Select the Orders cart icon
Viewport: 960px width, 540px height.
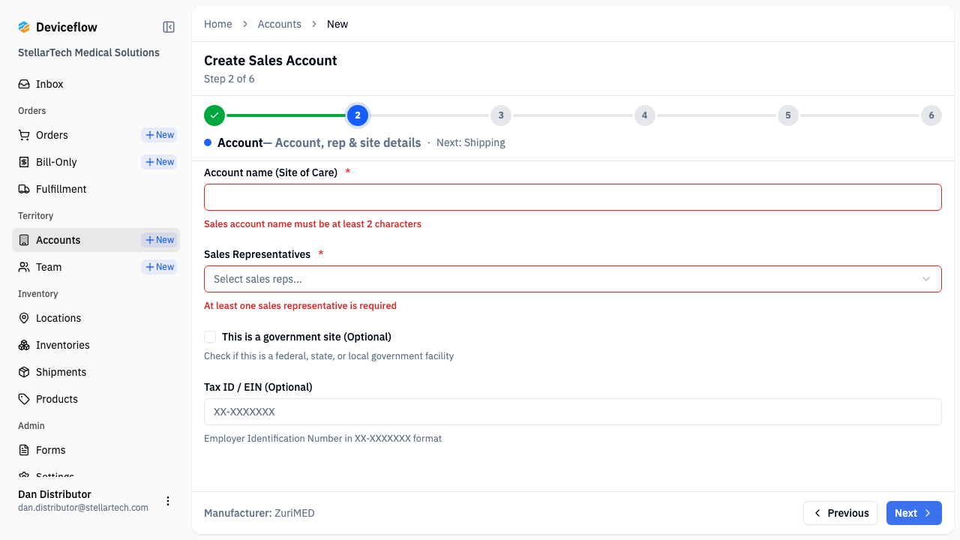click(23, 135)
